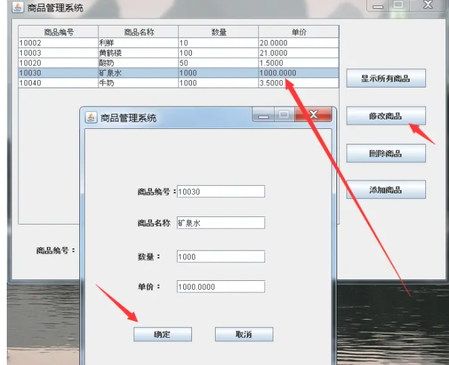Click the 商品编号 field containing 10030
The width and height of the screenshot is (449, 365).
coord(221,191)
